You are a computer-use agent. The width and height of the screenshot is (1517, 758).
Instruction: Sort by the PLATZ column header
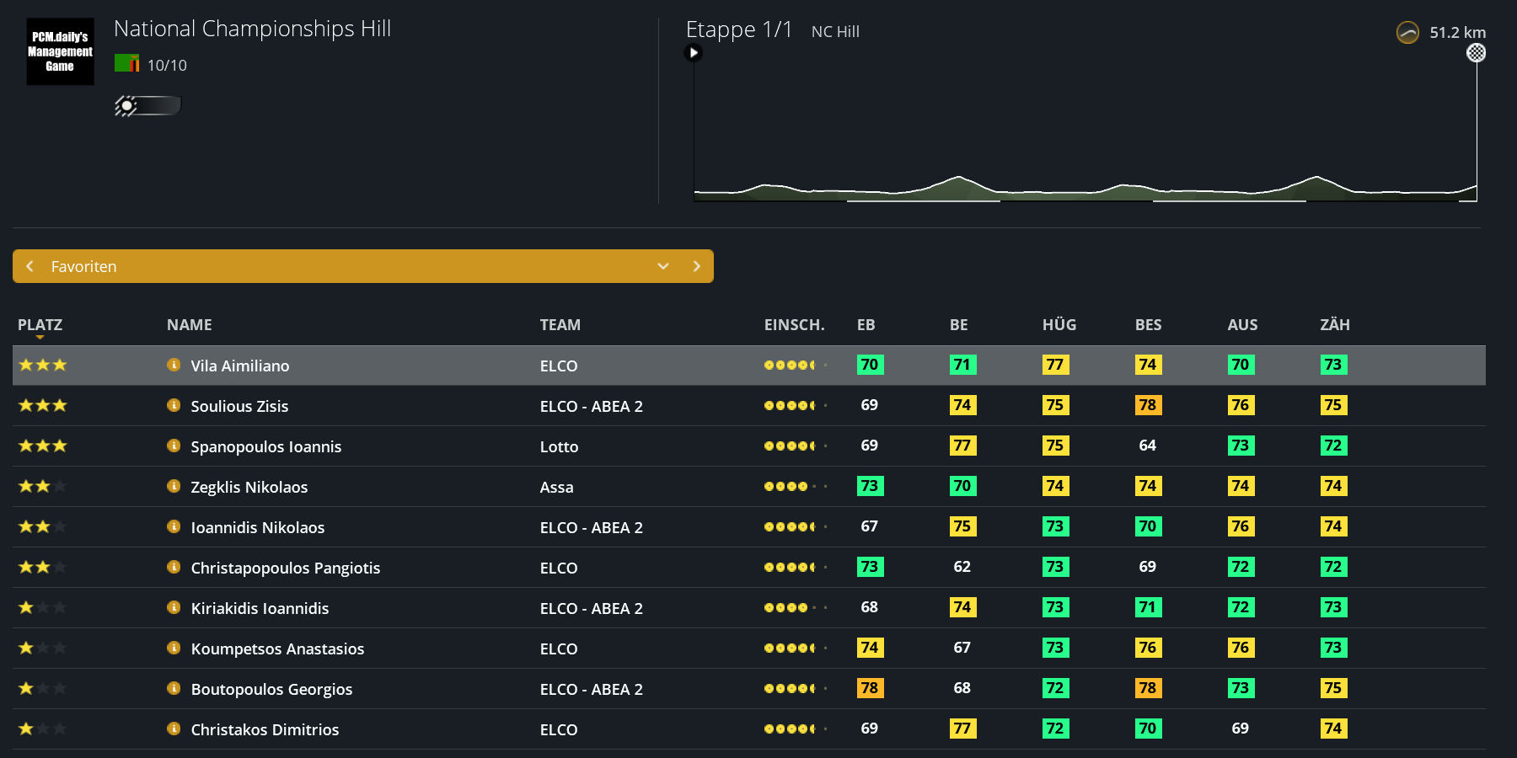pyautogui.click(x=40, y=325)
